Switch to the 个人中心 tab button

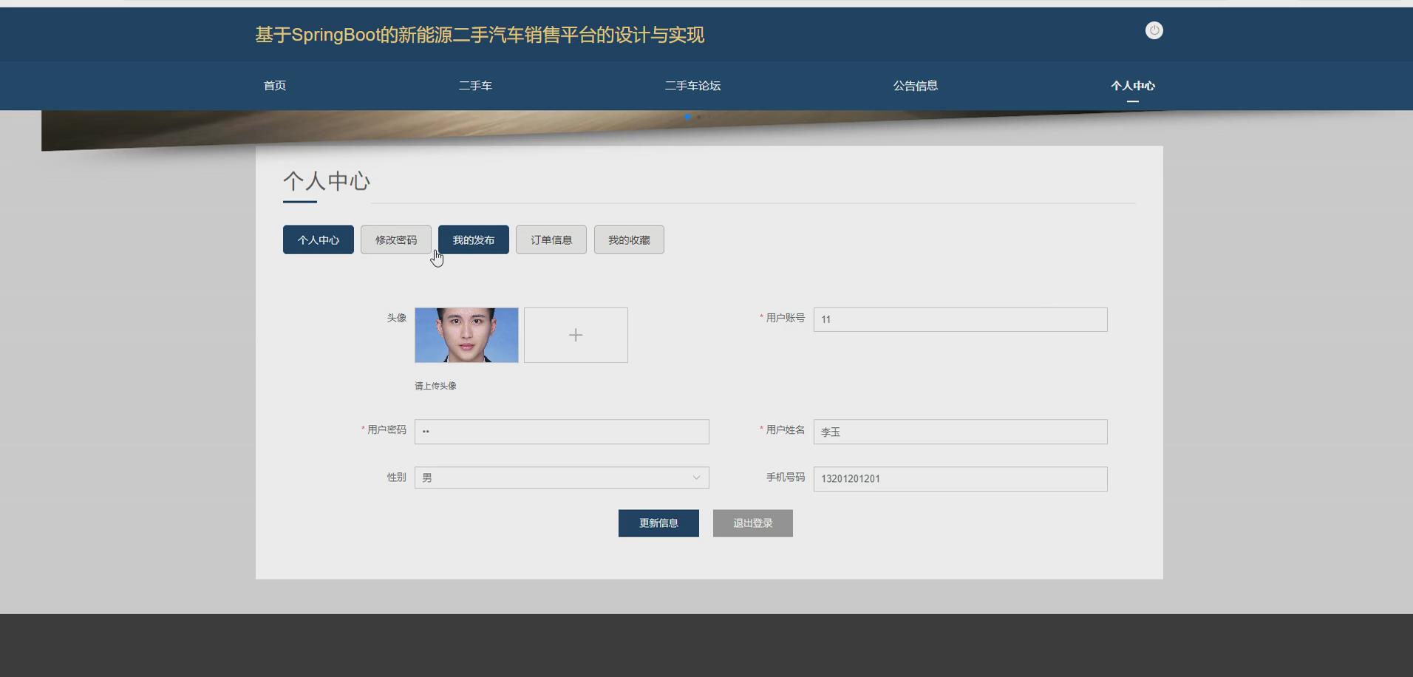tap(319, 239)
